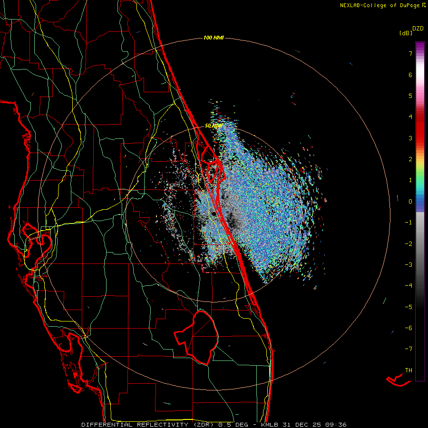
Task: Click the -3 value on the dB scale
Action: click(x=409, y=265)
